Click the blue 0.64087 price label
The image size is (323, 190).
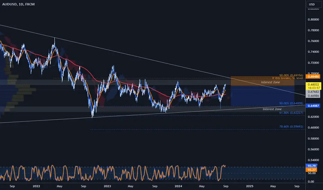tap(313, 106)
